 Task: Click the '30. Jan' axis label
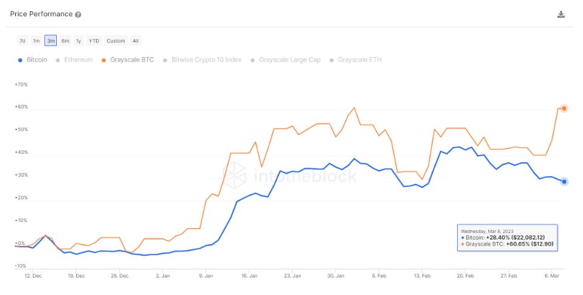click(x=336, y=276)
